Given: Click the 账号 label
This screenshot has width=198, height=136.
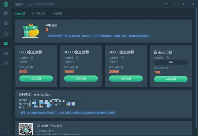Looking at the screenshot, I should coord(22,107).
